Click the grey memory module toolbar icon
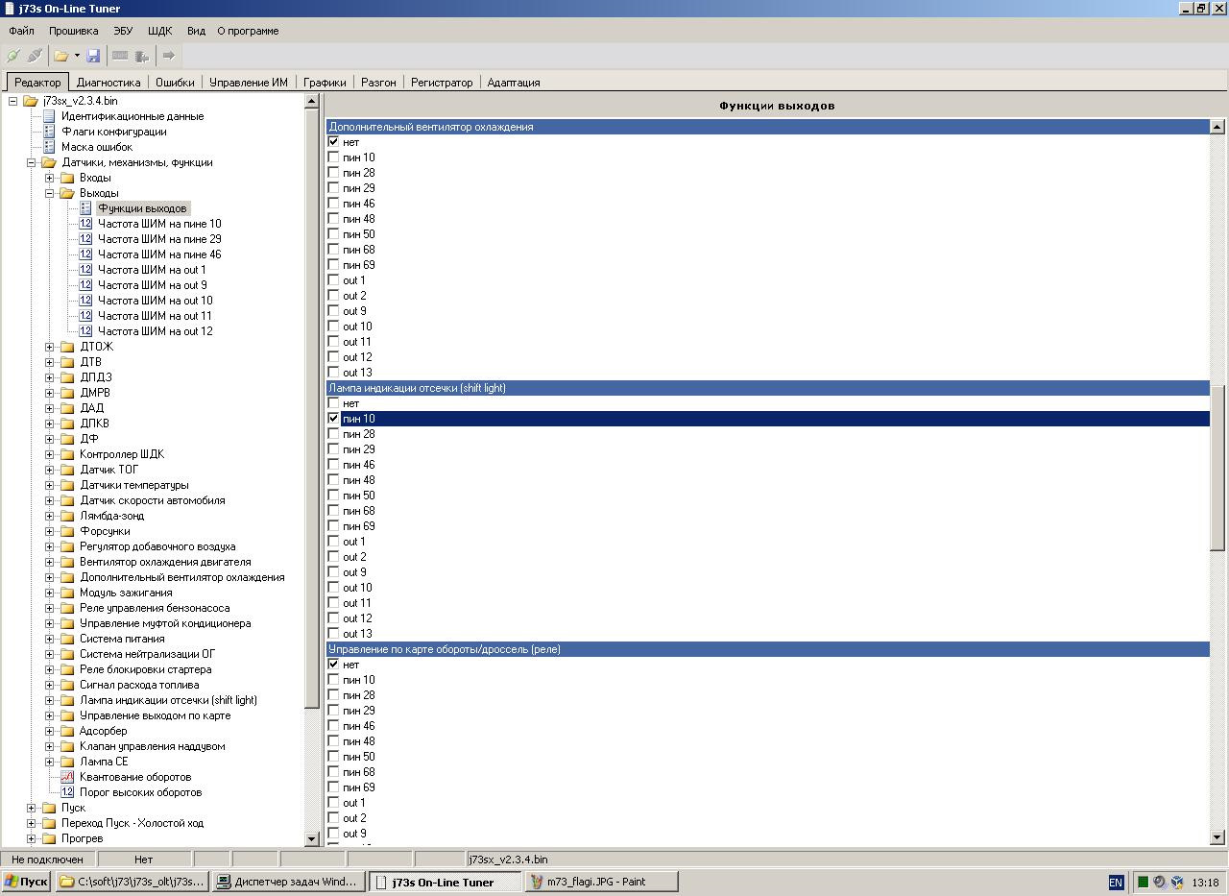The height and width of the screenshot is (896, 1229). click(x=120, y=56)
